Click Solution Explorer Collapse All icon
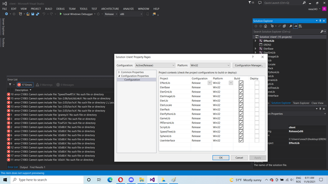 [284, 26]
